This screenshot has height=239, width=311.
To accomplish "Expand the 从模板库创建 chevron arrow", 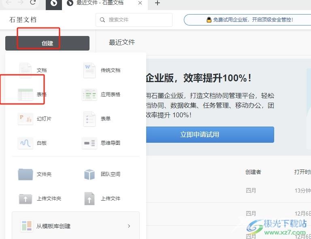I will point(129,226).
